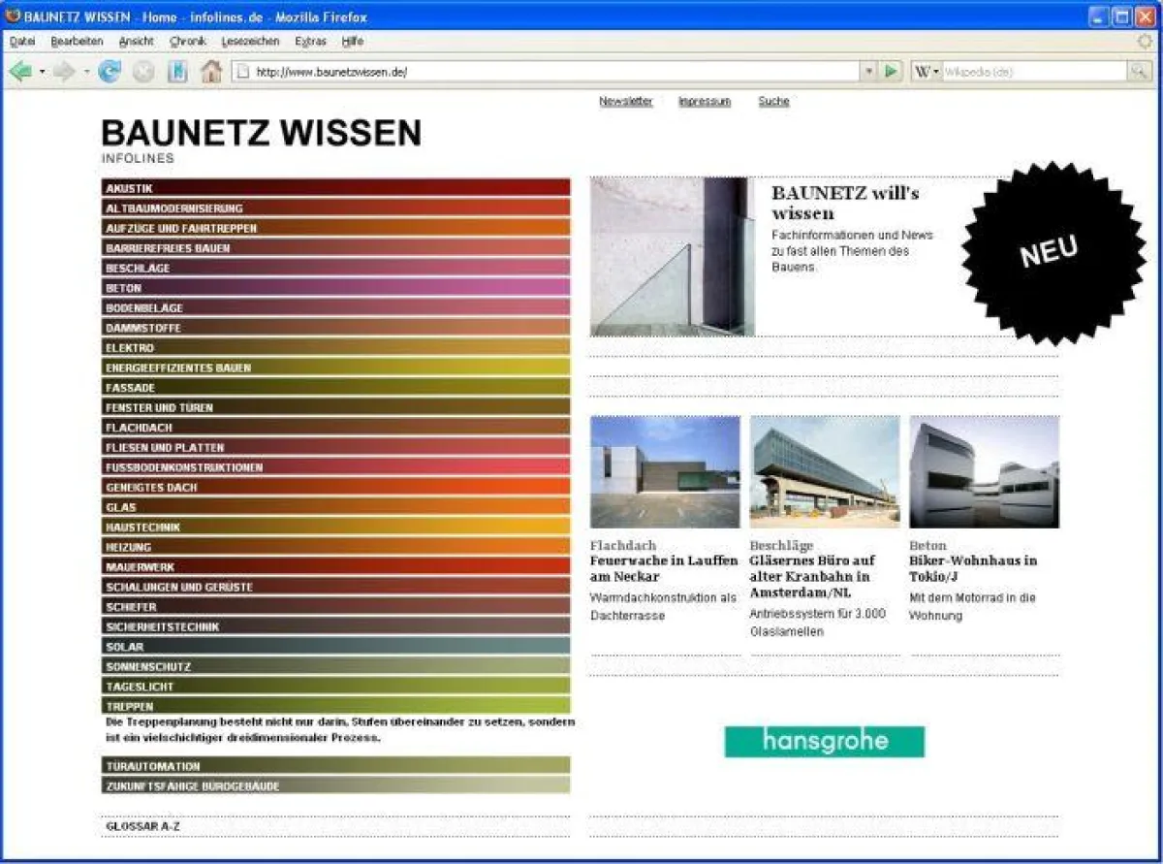
Task: Navigate back using the green back arrow
Action: (x=19, y=71)
